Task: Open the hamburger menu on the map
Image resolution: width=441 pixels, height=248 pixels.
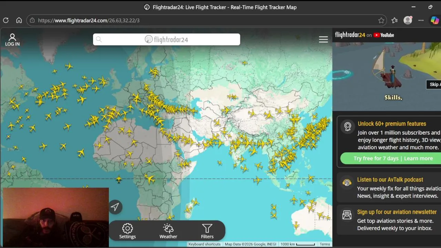Action: pos(323,40)
